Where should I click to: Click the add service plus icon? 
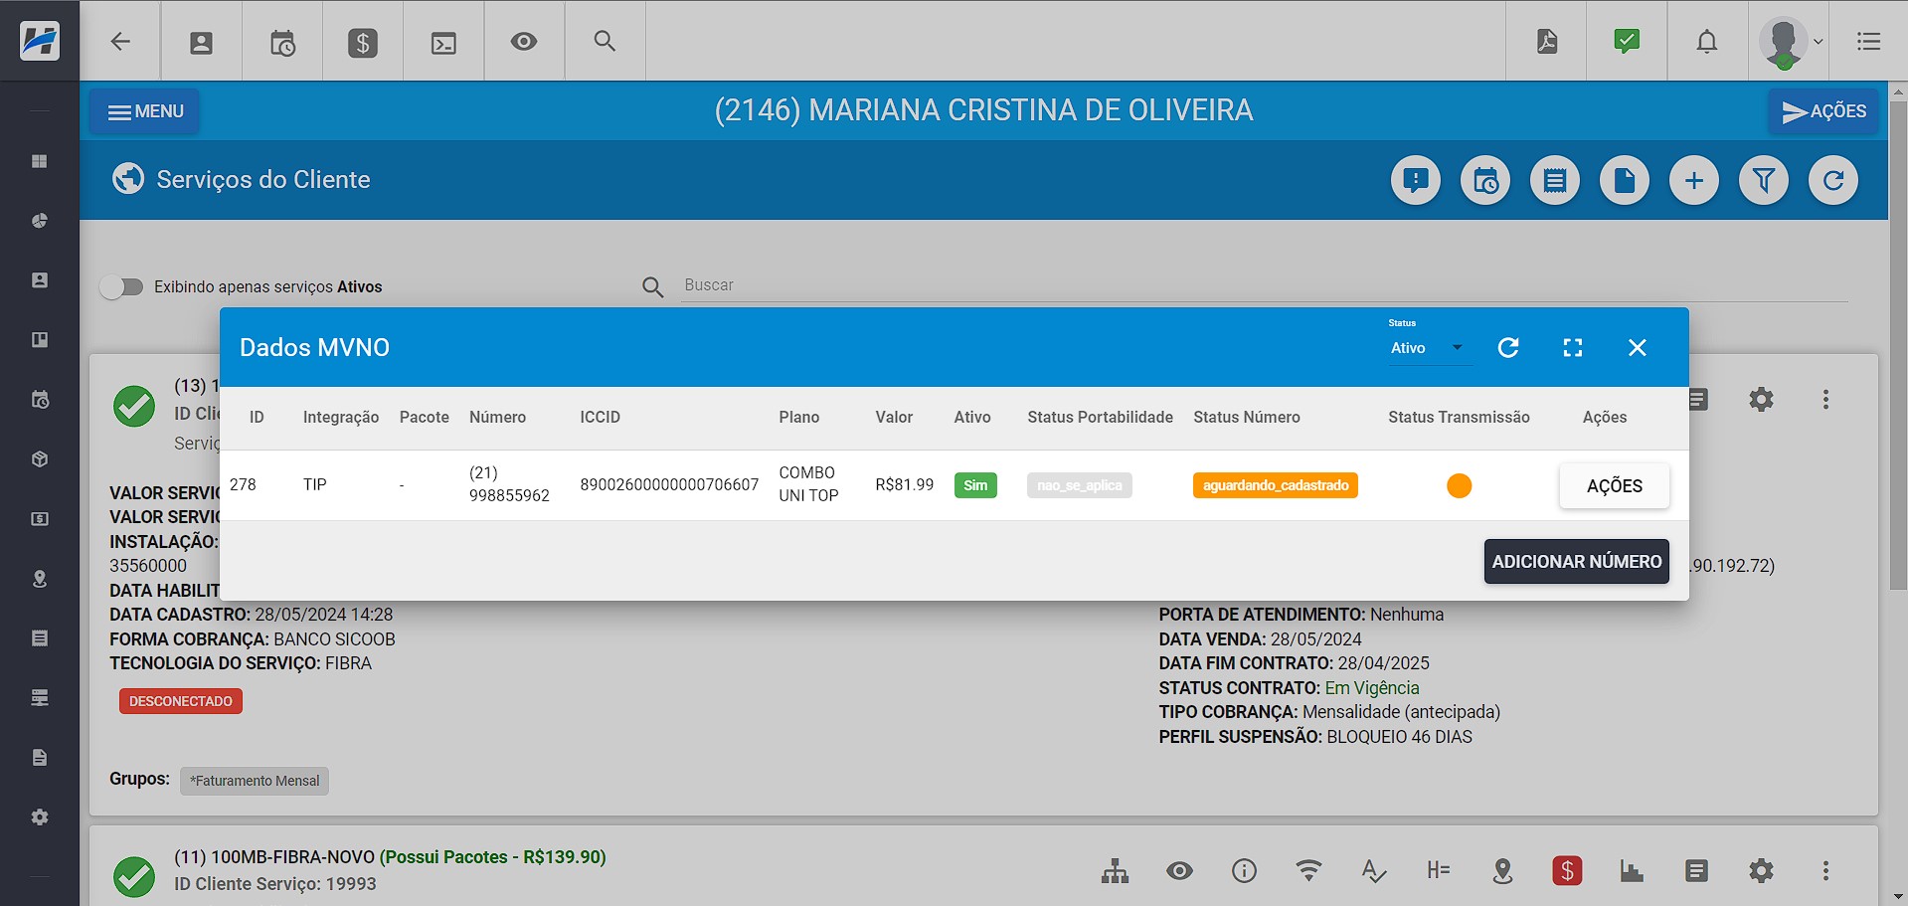(x=1694, y=180)
